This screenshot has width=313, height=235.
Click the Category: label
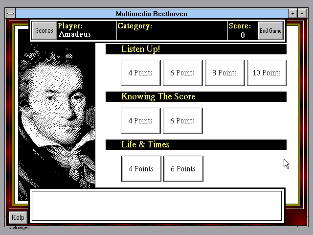coord(135,26)
